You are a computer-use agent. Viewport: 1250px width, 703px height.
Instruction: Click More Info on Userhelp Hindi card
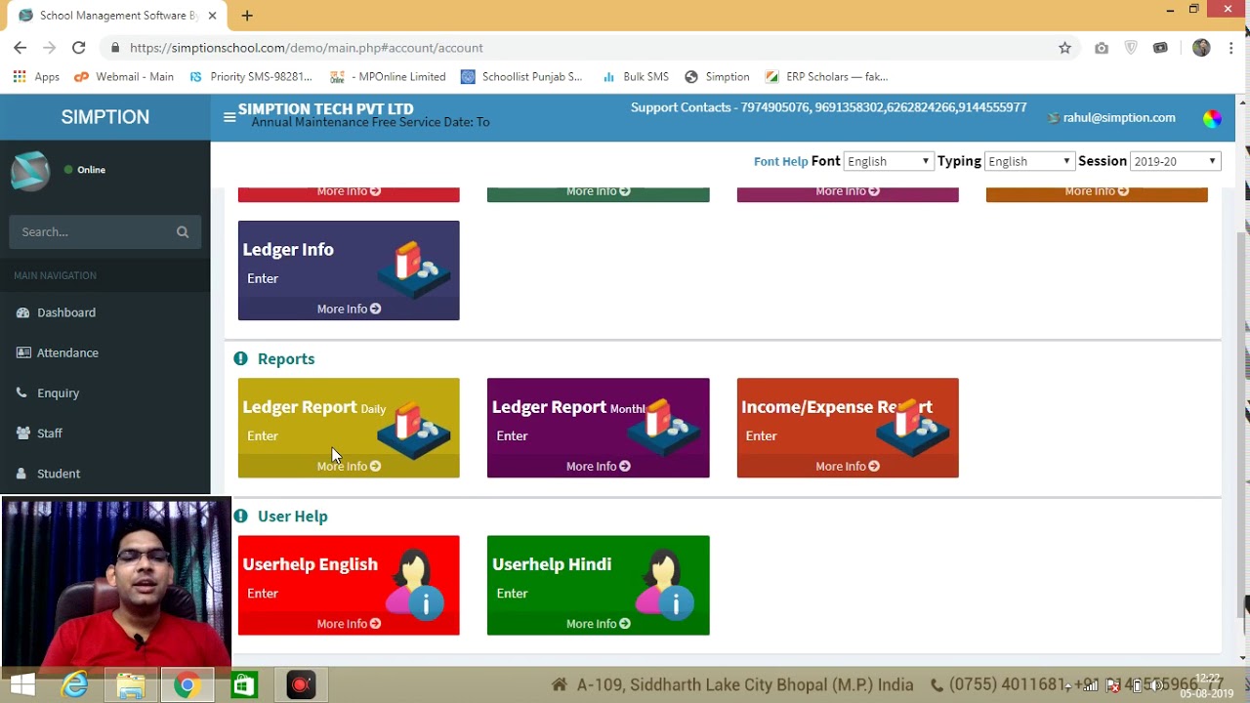pos(598,623)
